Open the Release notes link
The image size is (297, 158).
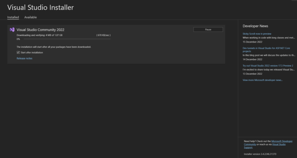click(x=24, y=58)
